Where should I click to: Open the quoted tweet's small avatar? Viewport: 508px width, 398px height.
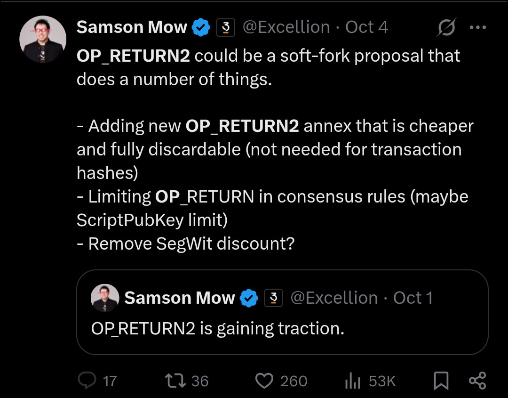click(x=105, y=298)
